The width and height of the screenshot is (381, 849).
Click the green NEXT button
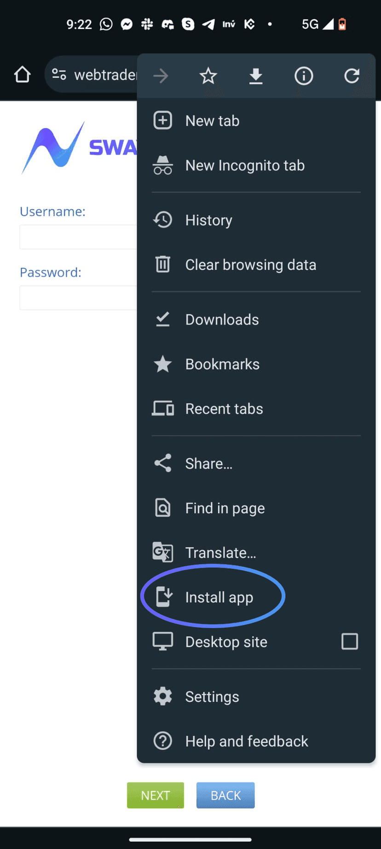tap(156, 795)
